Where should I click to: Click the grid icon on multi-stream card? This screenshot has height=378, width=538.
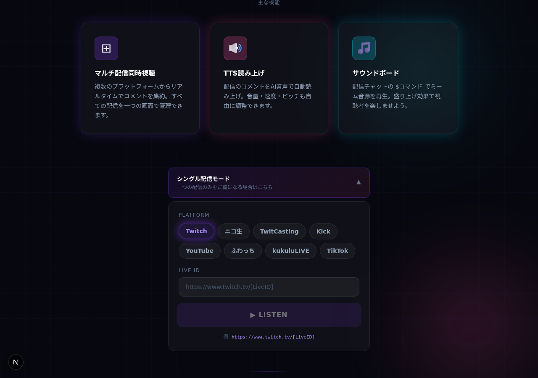(106, 48)
